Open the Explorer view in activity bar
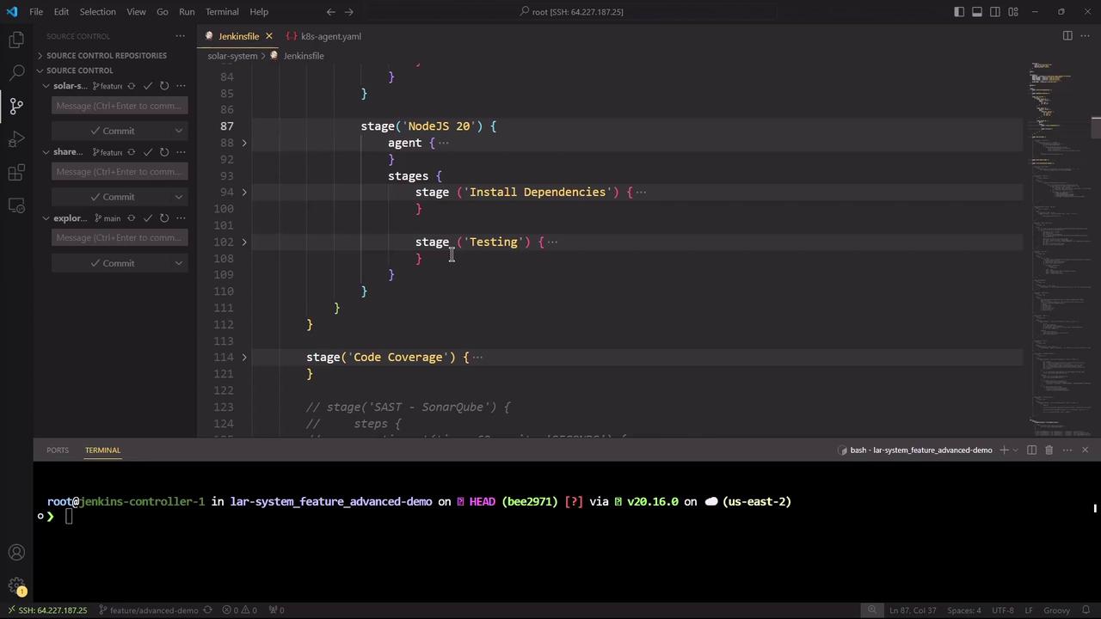 [x=16, y=40]
